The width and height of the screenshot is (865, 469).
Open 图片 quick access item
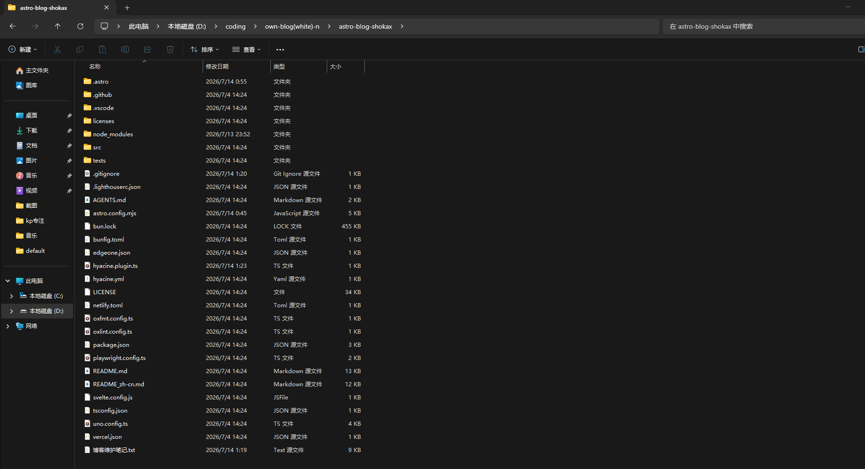[27, 161]
